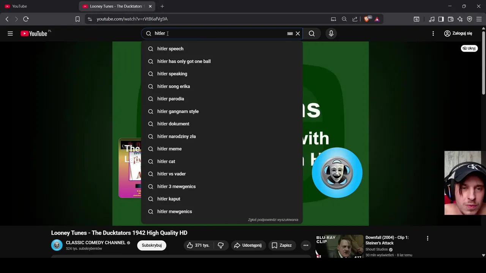Open the CLASSIC COMEDY CHANNEL name link
486x273 pixels.
coord(96,243)
